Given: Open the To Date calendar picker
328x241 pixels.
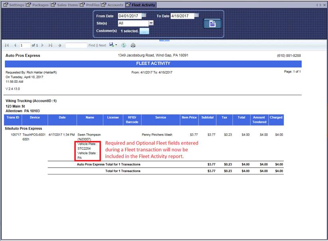Looking at the screenshot, I should click(x=196, y=15).
